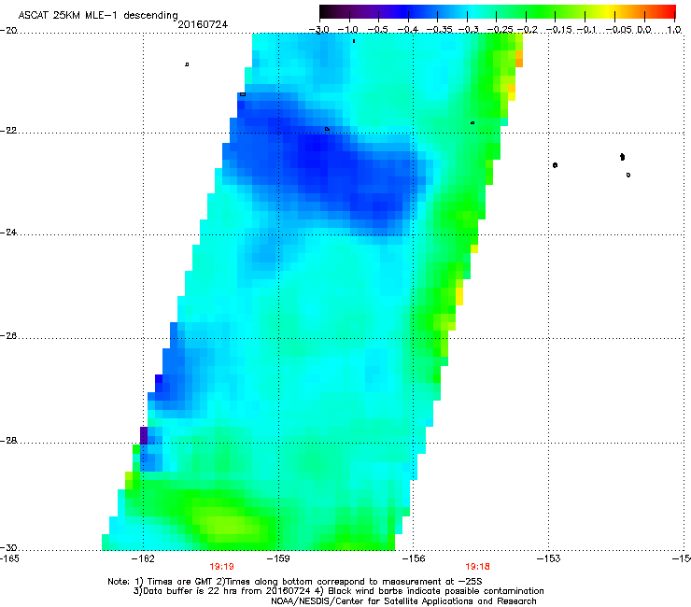This screenshot has height=607, width=691.
Task: Click the red time label '19:19'
Action: tap(221, 567)
